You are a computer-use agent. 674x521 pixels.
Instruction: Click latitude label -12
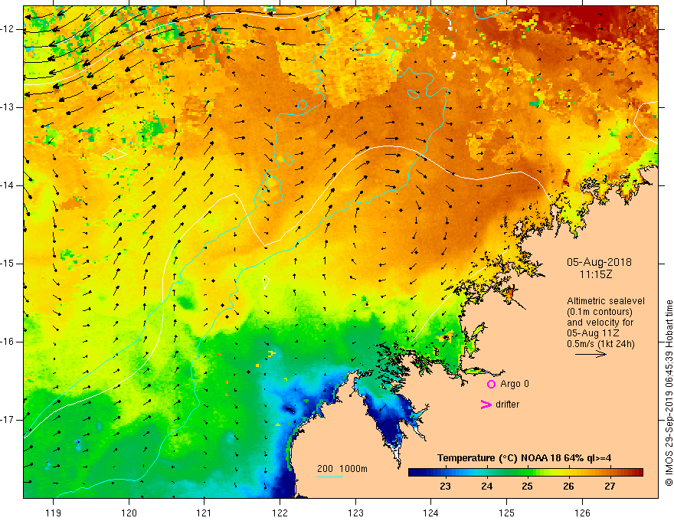(x=8, y=29)
